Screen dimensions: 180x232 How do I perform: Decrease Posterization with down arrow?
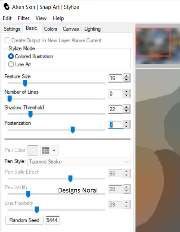tap(126, 126)
